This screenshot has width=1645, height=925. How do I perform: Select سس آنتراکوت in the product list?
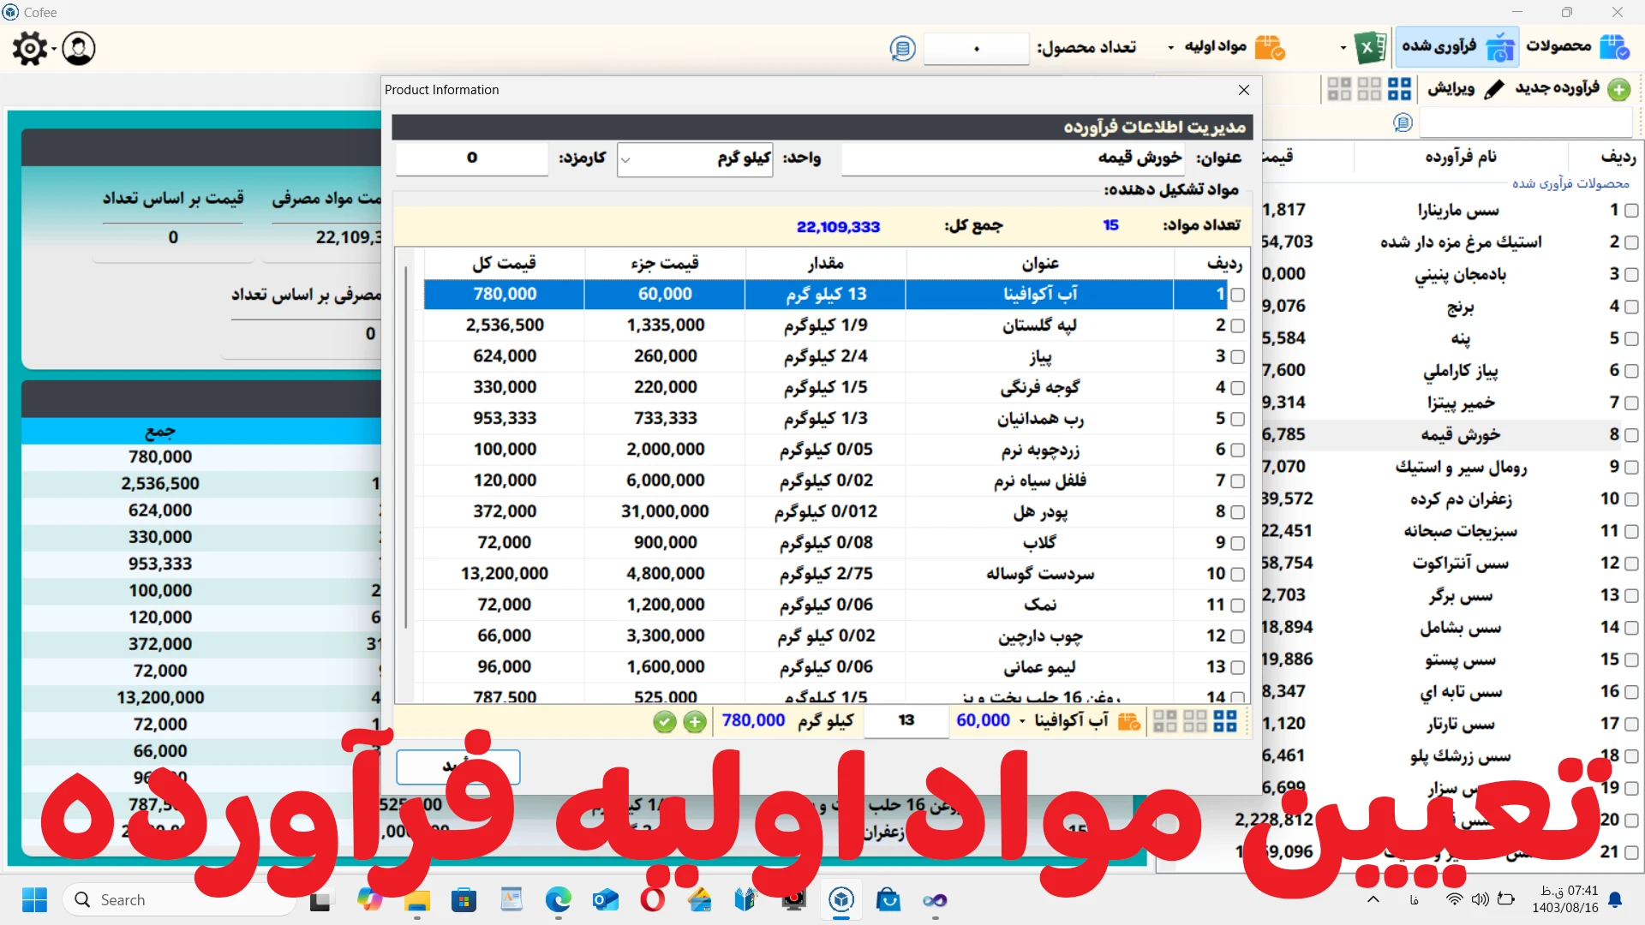click(x=1460, y=564)
